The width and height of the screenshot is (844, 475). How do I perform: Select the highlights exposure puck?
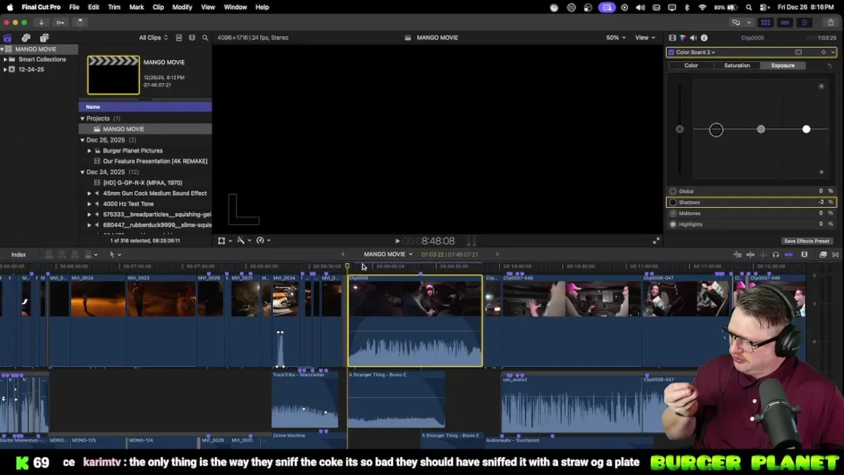(x=806, y=129)
